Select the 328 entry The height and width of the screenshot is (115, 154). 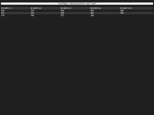click(x=92, y=15)
